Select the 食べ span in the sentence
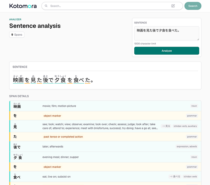210x185 pixels. pyautogui.click(x=79, y=80)
